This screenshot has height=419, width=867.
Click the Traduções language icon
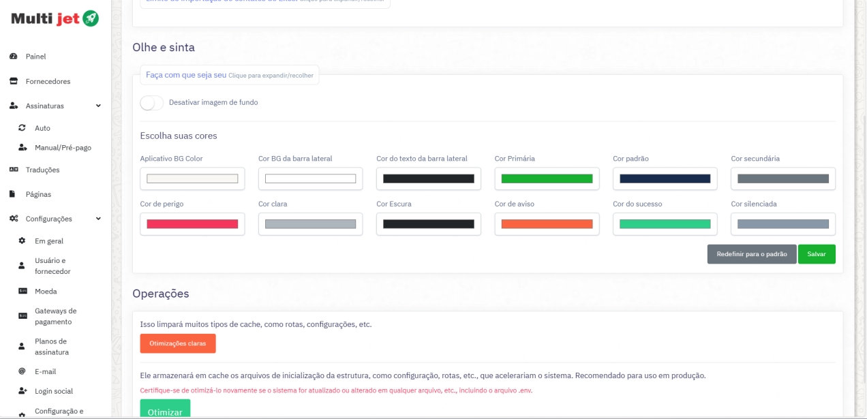(x=13, y=170)
